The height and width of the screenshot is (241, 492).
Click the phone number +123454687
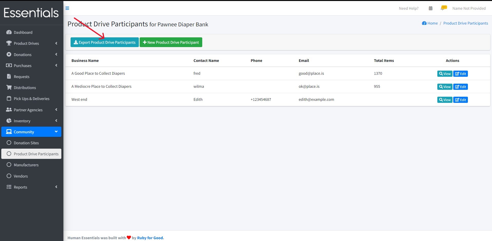(261, 100)
